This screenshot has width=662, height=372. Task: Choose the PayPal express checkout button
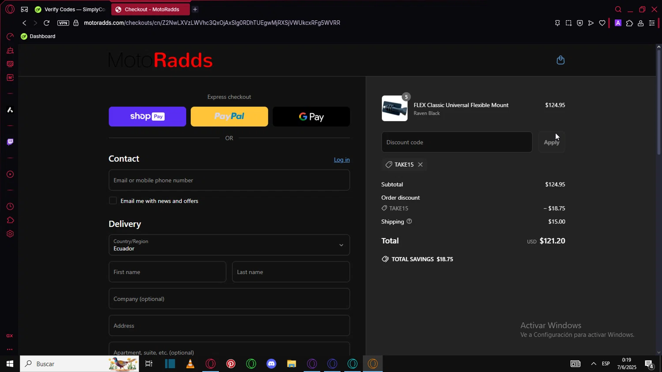[229, 116]
